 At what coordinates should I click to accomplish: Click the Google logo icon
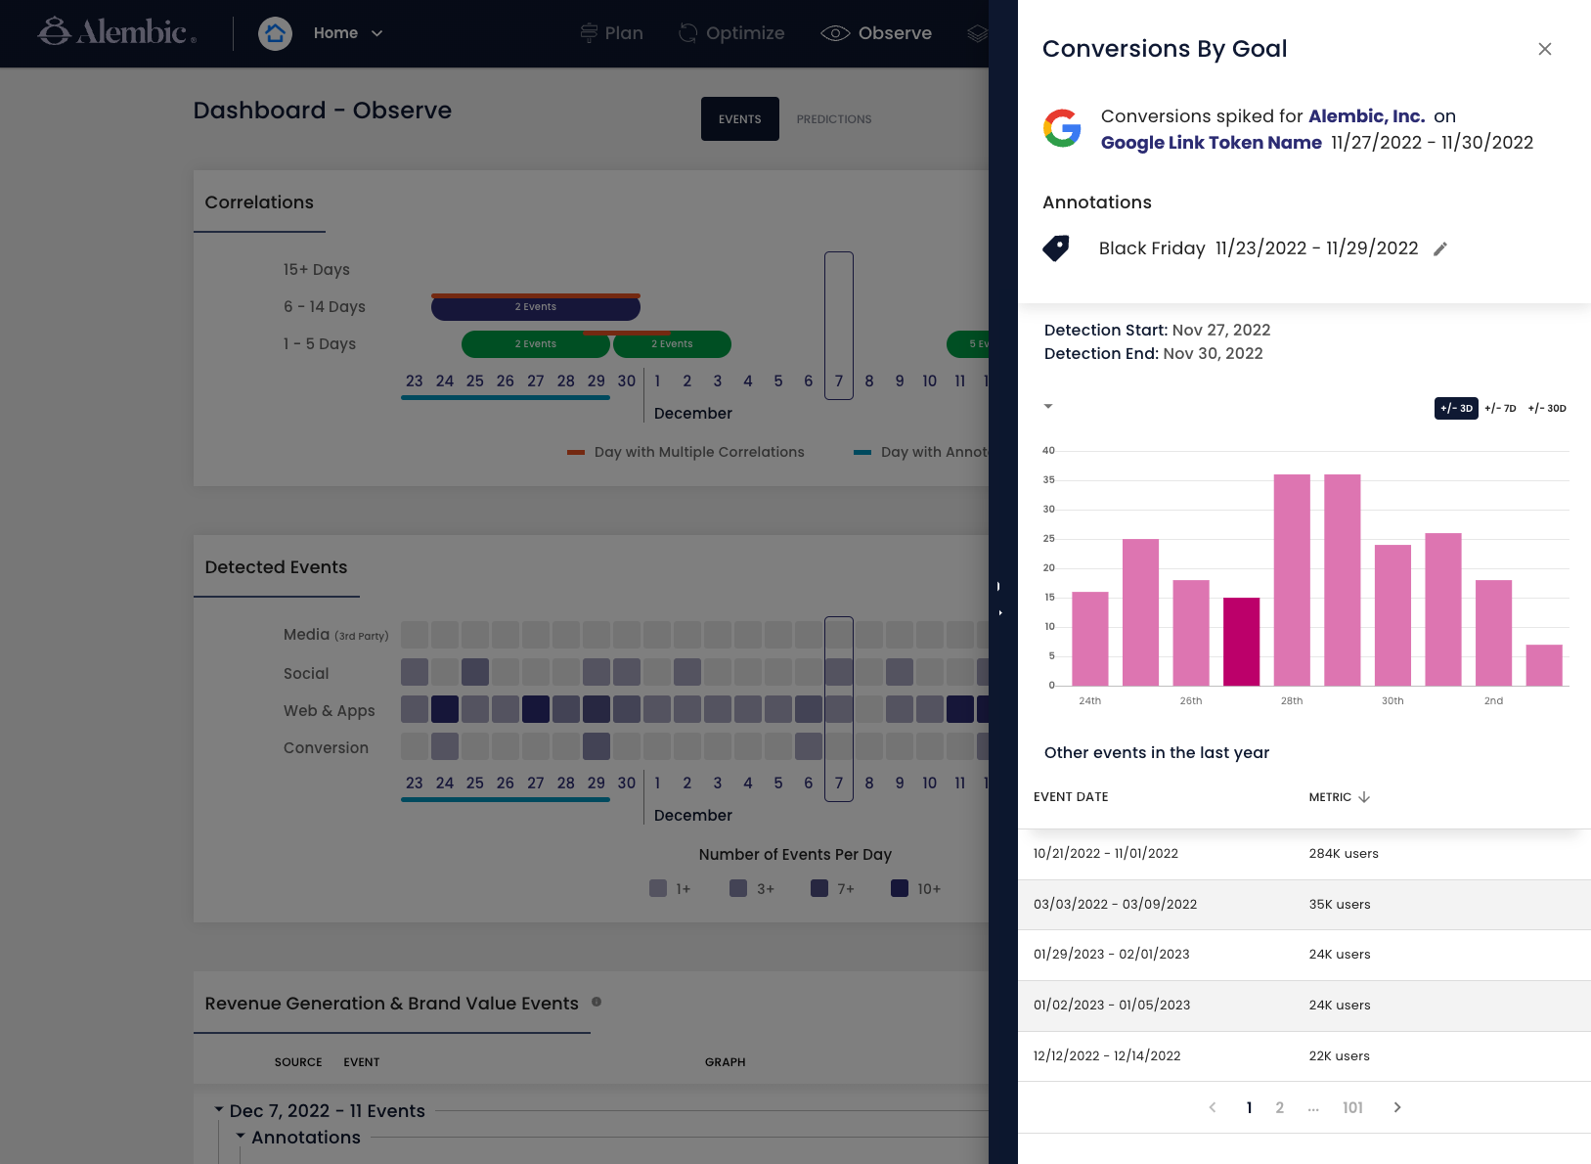tap(1062, 128)
